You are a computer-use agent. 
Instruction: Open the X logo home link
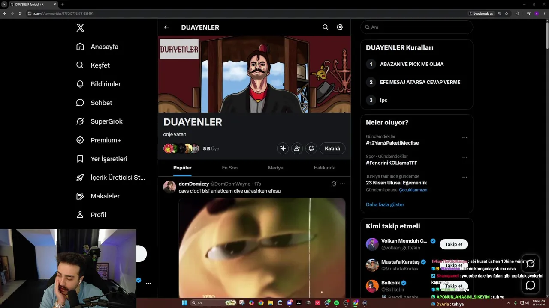click(80, 28)
